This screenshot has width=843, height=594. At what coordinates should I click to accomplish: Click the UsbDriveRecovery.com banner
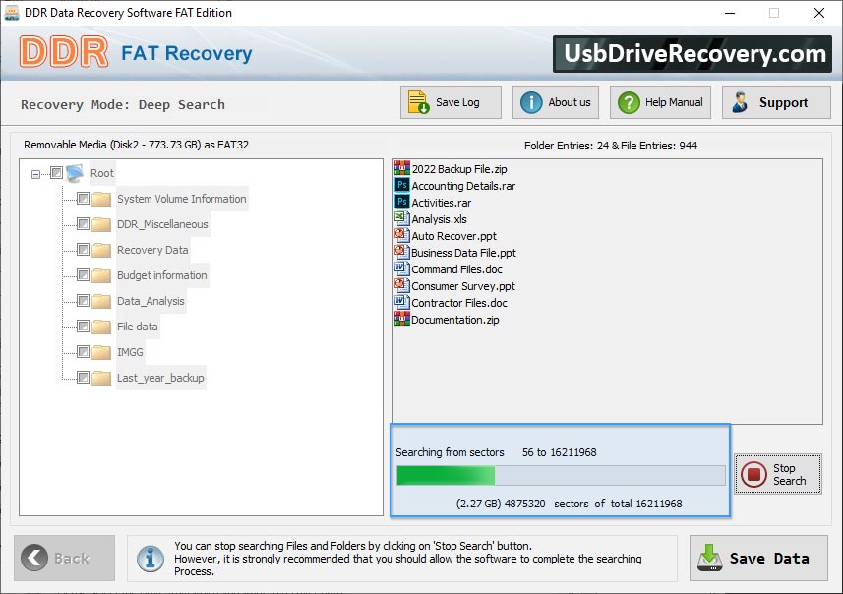point(692,54)
